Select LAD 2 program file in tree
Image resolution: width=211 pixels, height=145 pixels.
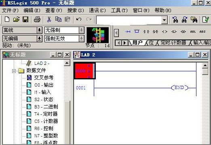42,63
